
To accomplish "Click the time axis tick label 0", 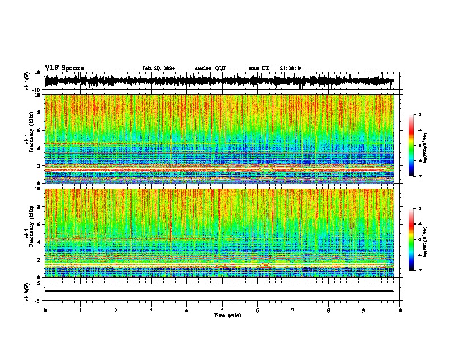I will point(45,310).
